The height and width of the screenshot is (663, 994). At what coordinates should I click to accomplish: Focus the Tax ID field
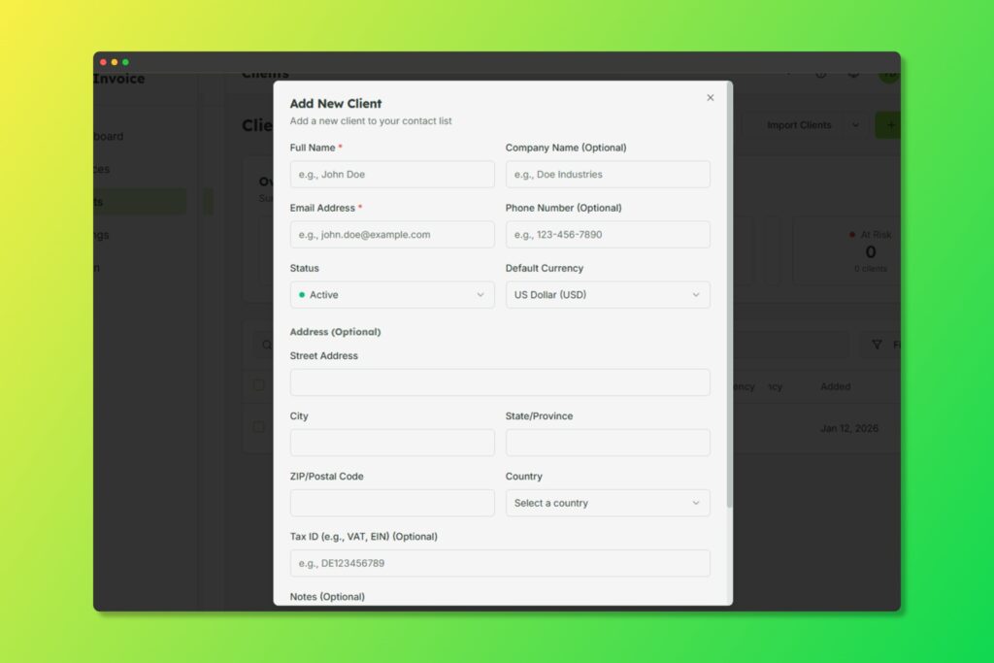click(500, 563)
